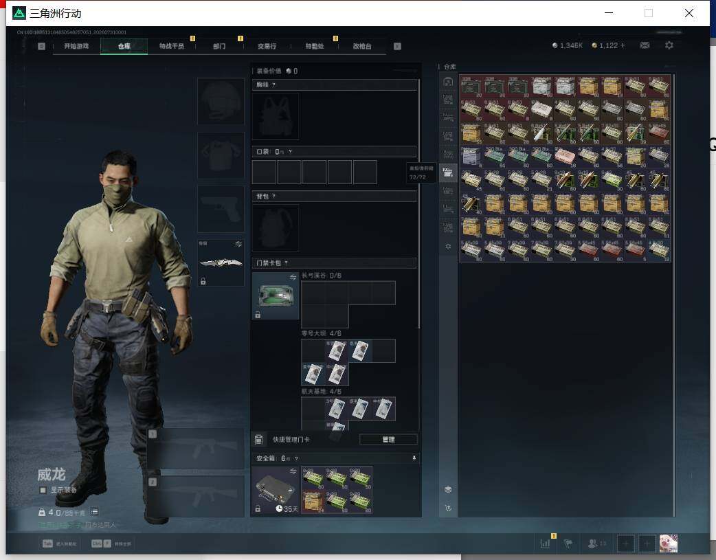Select the 仓库 tab
This screenshot has height=560, width=716.
(x=124, y=46)
